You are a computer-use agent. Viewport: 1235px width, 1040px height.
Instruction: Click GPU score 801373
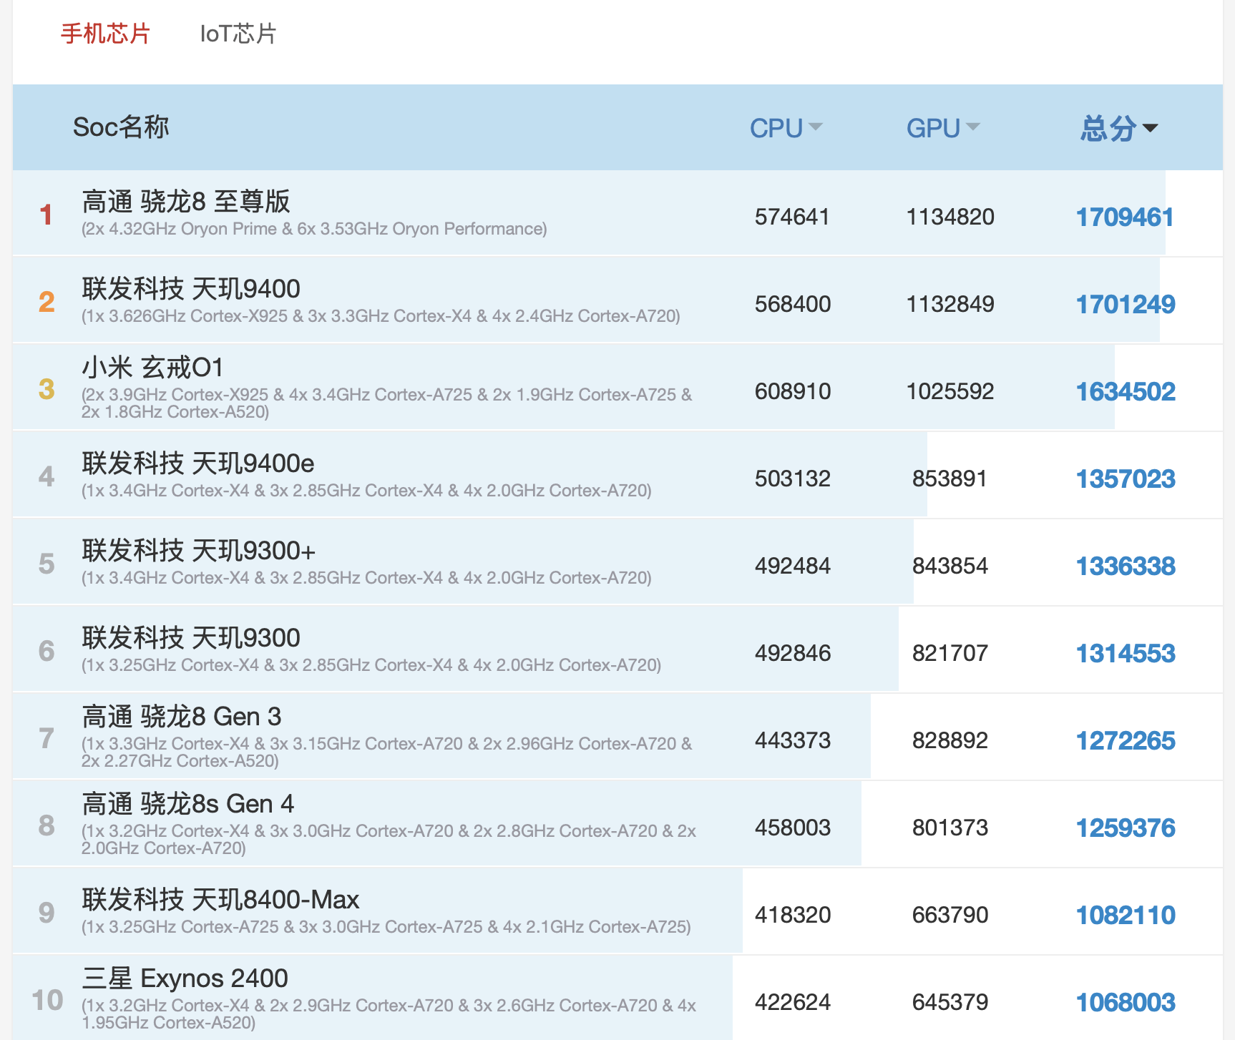pos(950,828)
